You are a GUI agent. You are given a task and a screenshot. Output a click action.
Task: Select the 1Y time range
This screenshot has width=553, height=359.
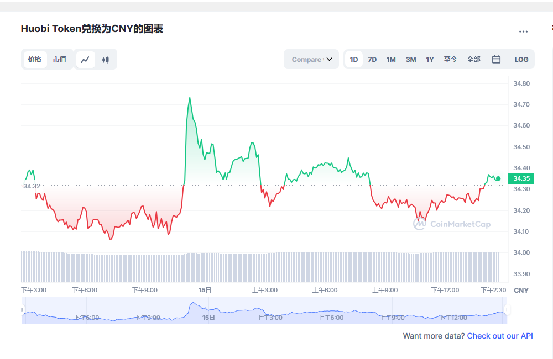pos(430,60)
